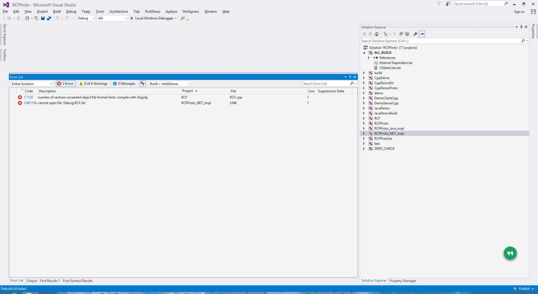Click the Save All toolbar icon
This screenshot has height=294, width=538.
tap(49, 18)
